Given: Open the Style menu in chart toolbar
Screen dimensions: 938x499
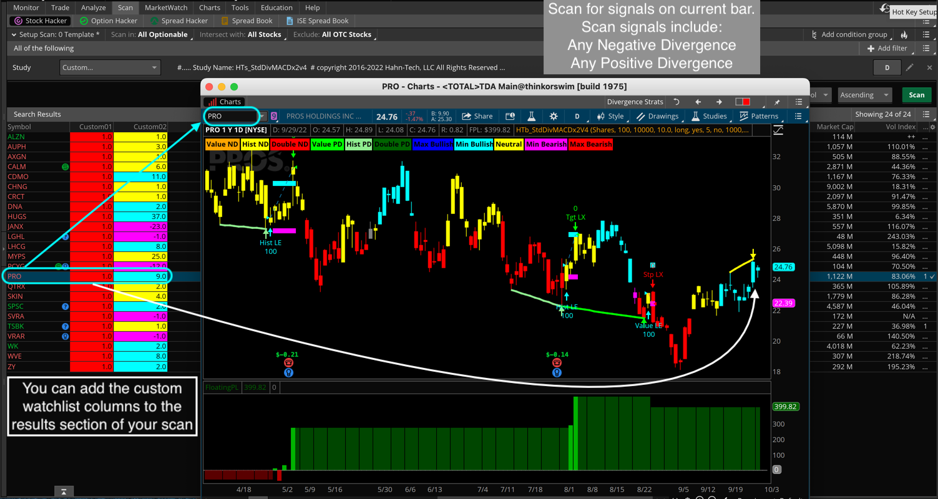Looking at the screenshot, I should coord(610,116).
